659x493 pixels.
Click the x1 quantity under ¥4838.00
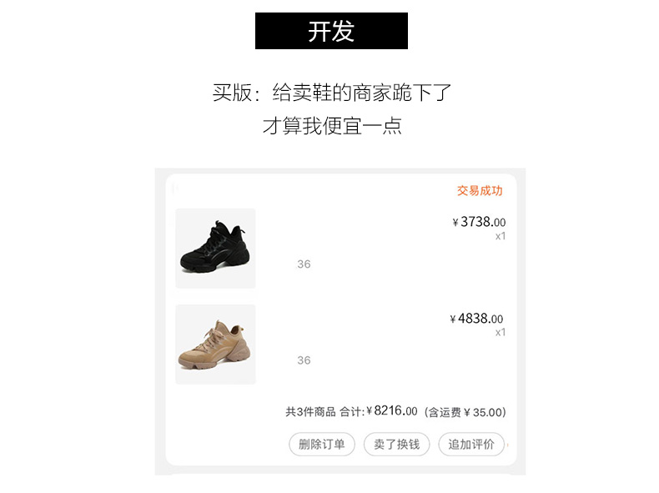[501, 333]
